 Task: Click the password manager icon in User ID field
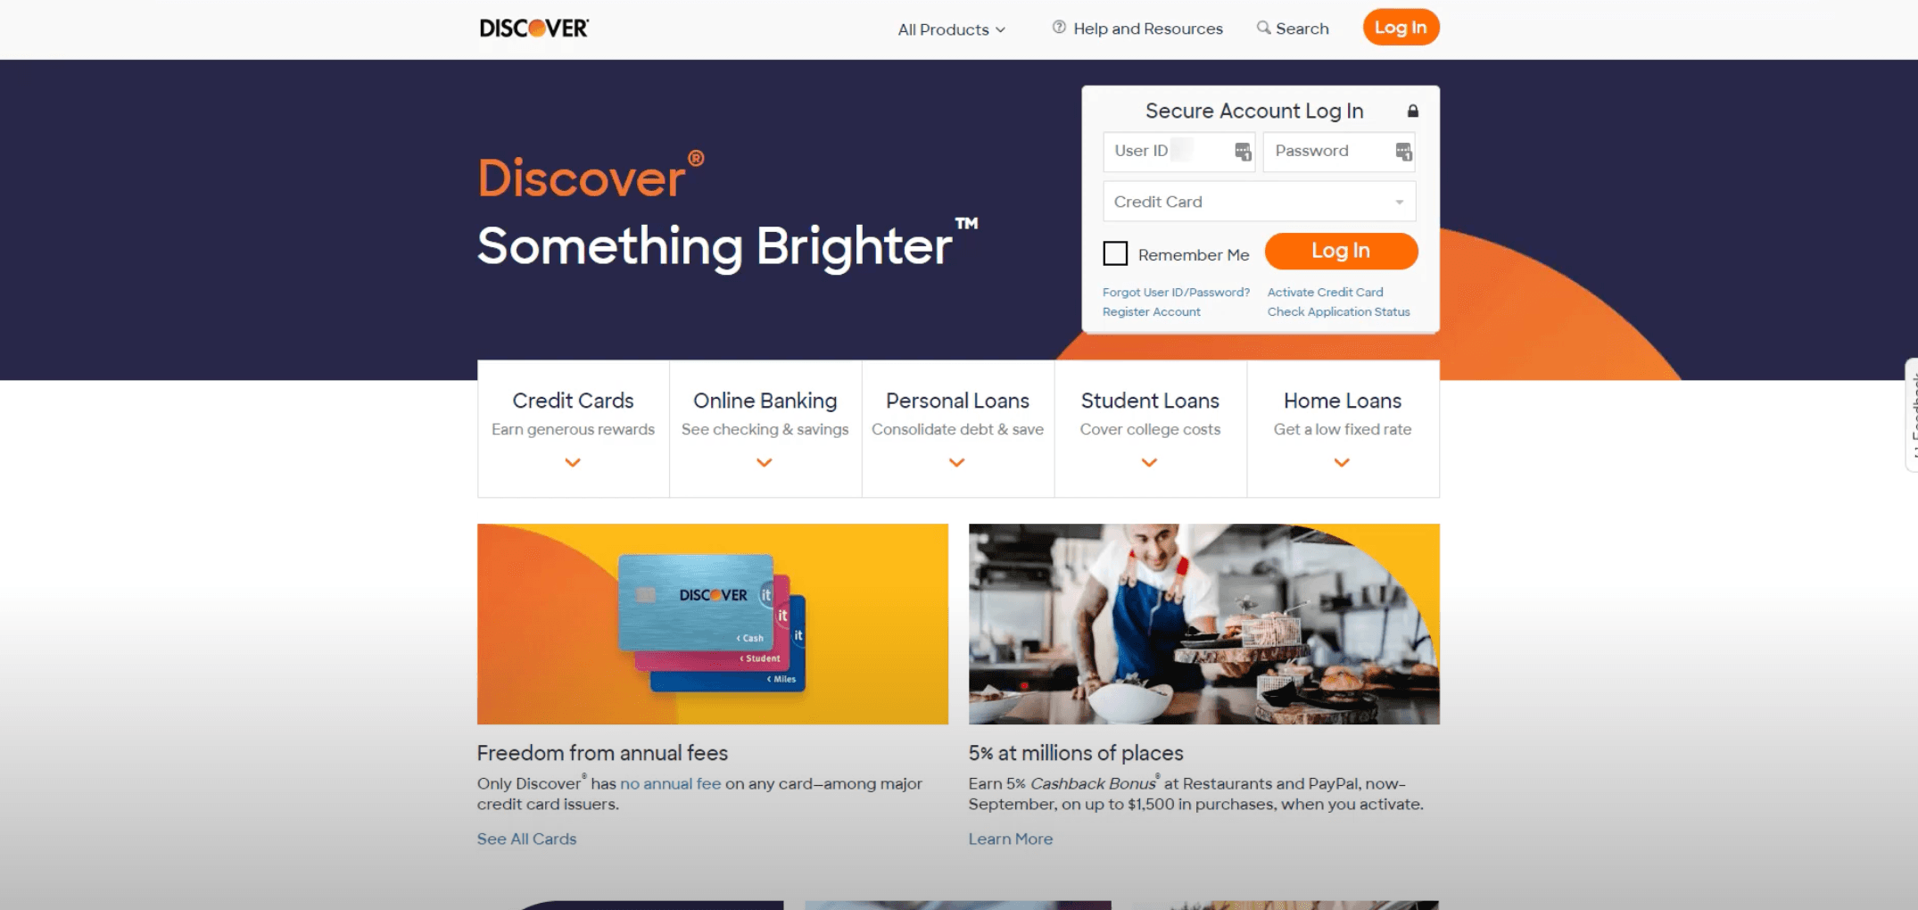pos(1242,152)
